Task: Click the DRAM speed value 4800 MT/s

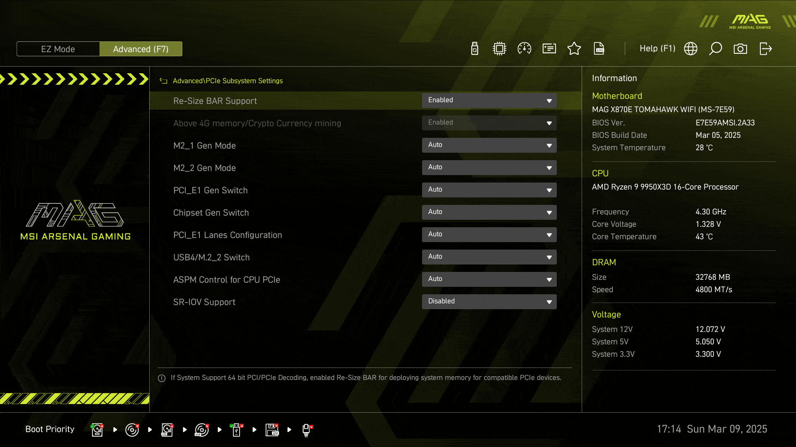Action: tap(714, 290)
